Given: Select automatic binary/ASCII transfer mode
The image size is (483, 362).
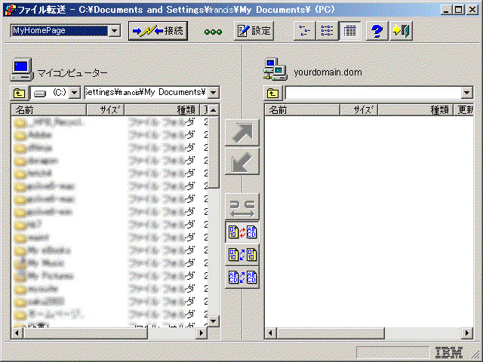Looking at the screenshot, I should click(x=242, y=231).
